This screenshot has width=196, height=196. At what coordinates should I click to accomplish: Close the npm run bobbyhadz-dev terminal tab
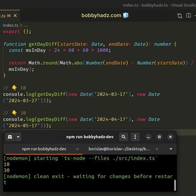coord(77,149)
